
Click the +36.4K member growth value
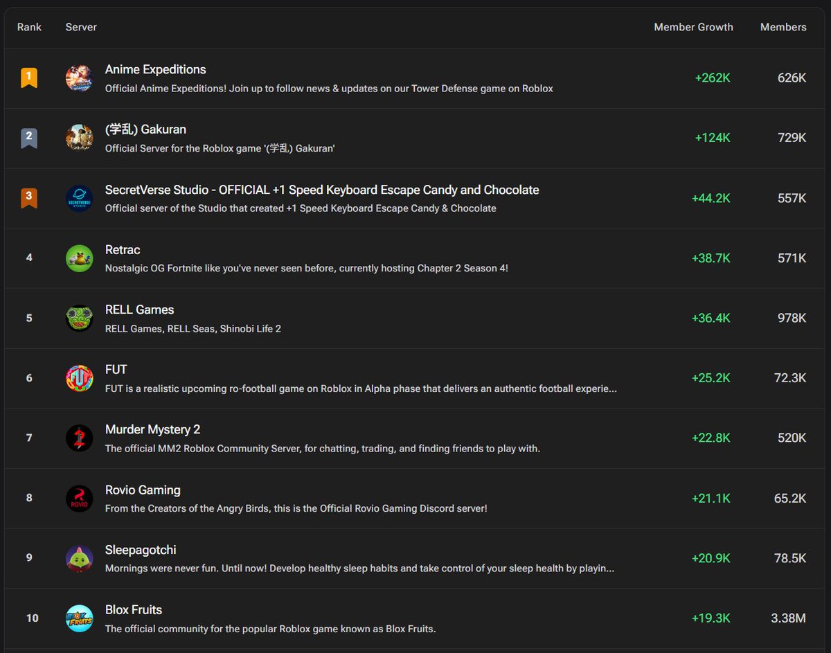click(x=711, y=318)
